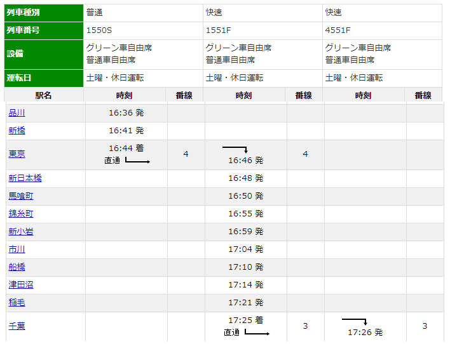Open the 船橋 station link
Screen dimensions: 450x344
tap(17, 267)
